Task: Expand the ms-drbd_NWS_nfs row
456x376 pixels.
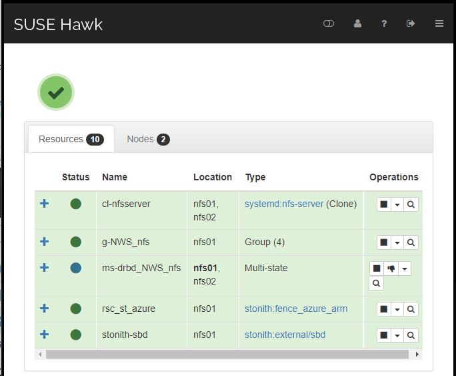Action: click(44, 267)
